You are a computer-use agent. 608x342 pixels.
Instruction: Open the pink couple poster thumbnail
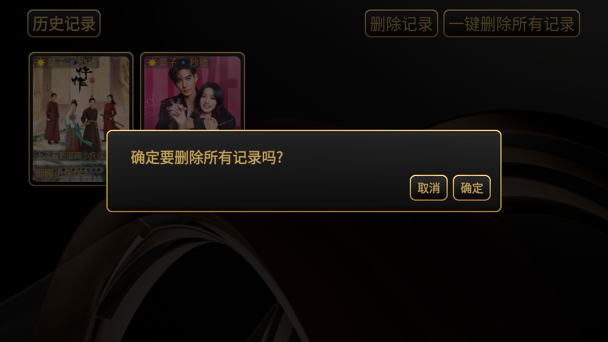pyautogui.click(x=193, y=92)
